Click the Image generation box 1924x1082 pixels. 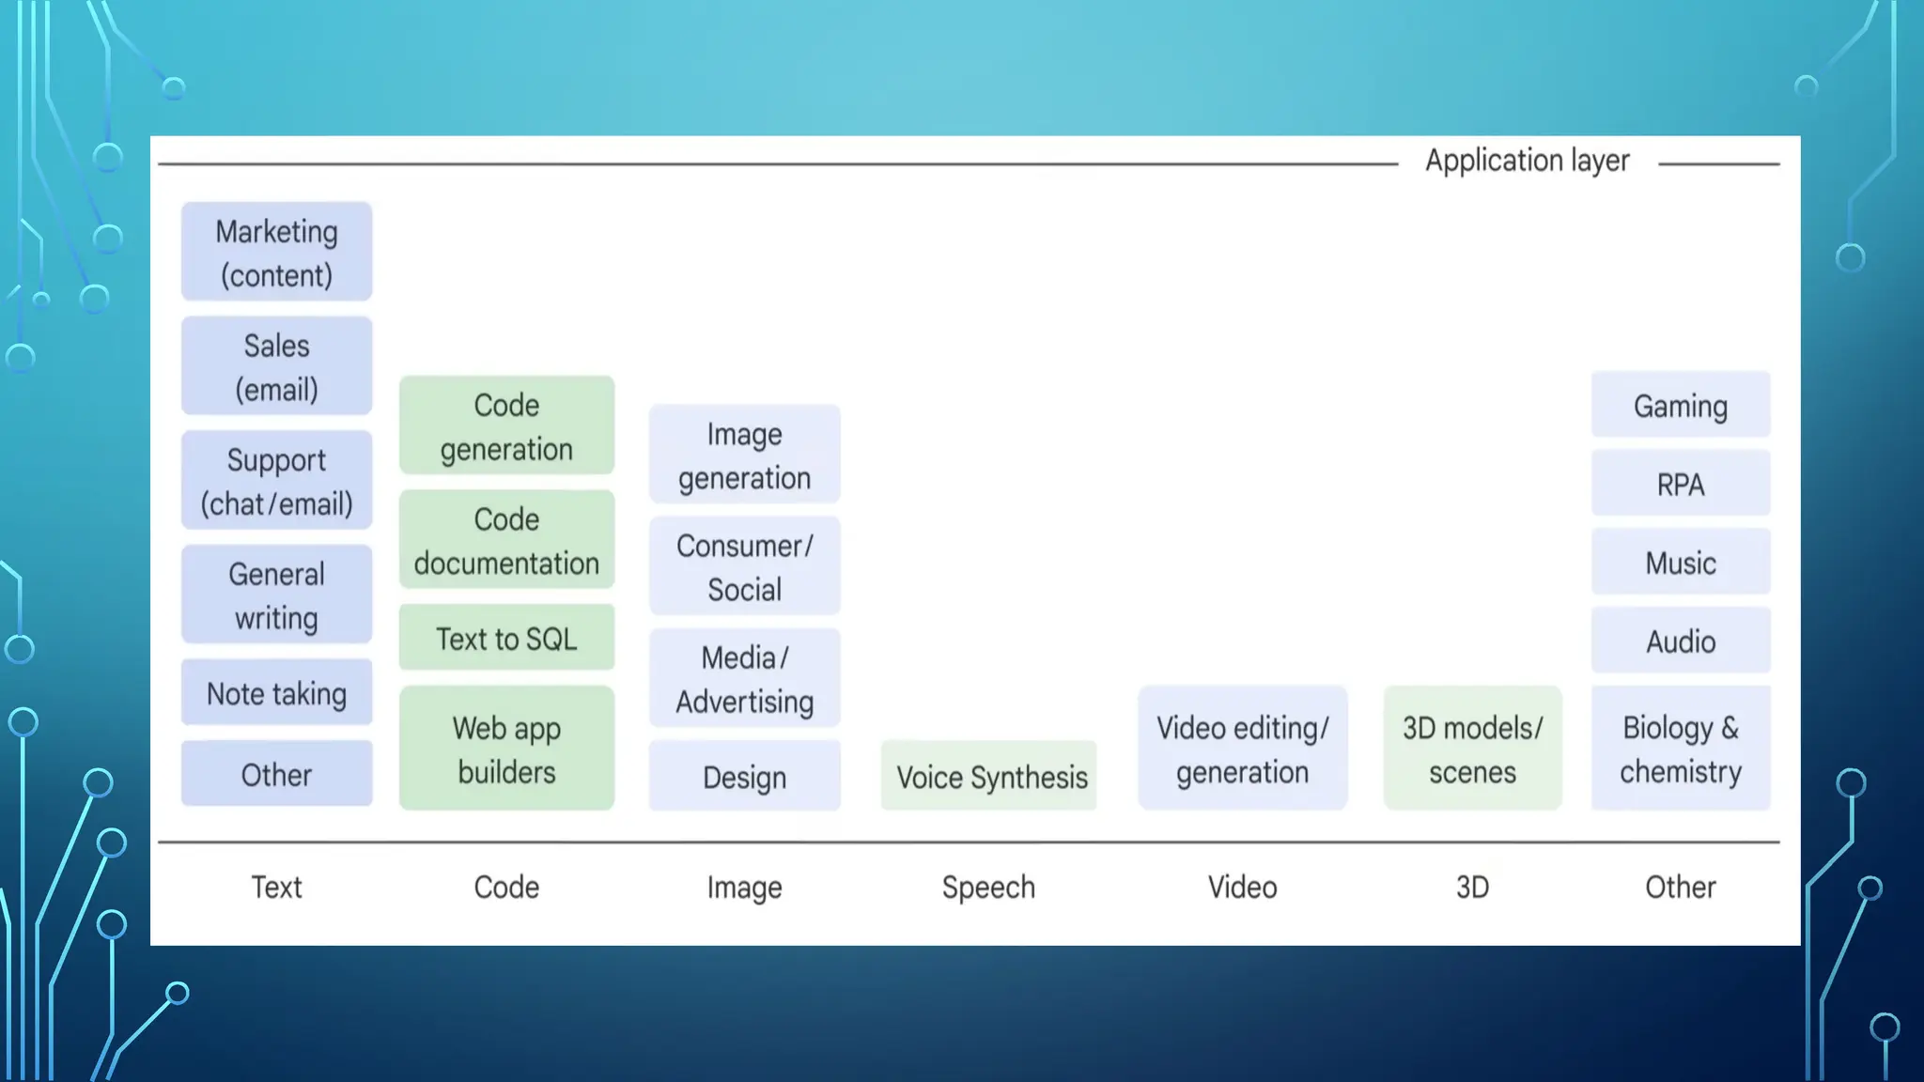click(744, 455)
